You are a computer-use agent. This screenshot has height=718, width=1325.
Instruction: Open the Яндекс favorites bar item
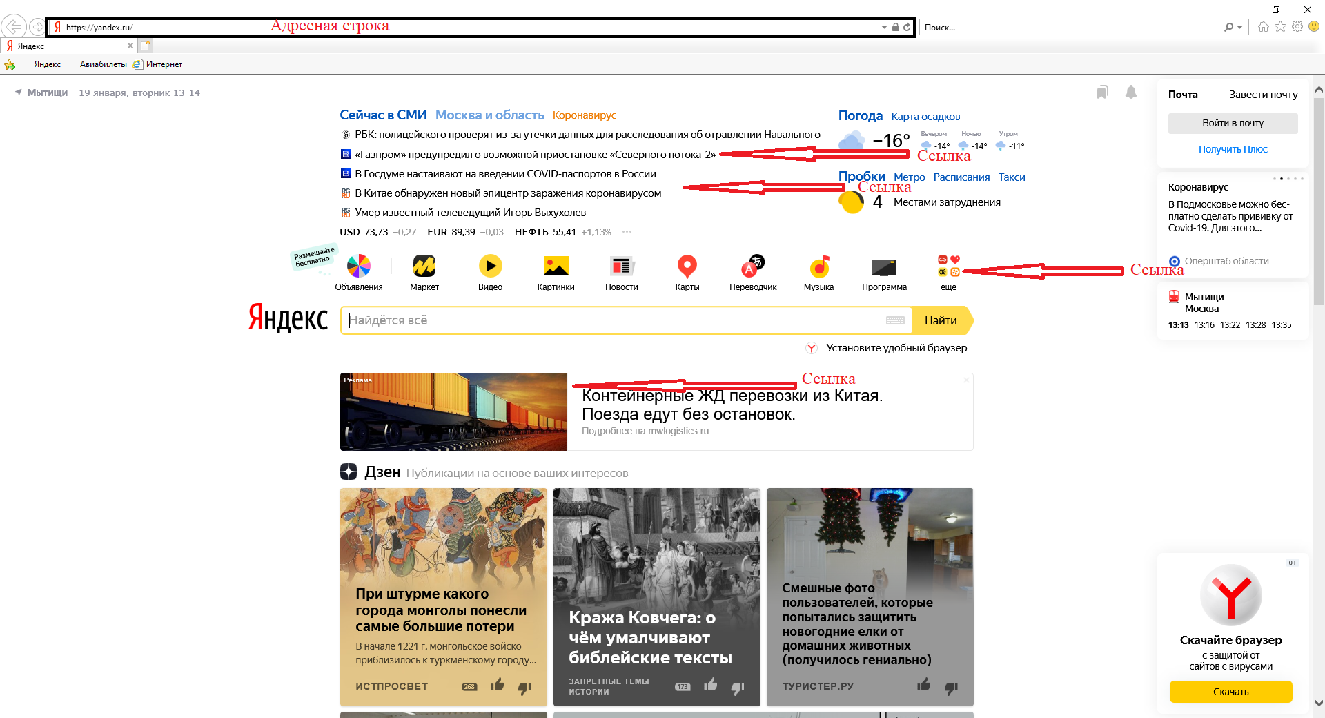pyautogui.click(x=48, y=64)
